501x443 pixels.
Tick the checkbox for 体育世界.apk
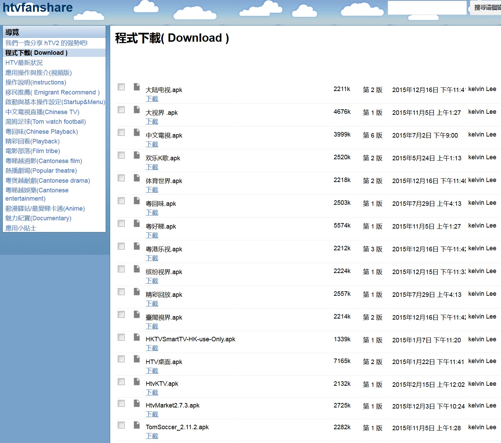[x=121, y=178]
